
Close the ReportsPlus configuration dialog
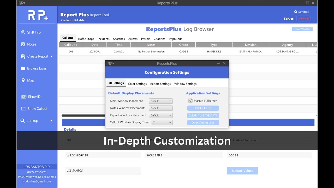(224, 63)
